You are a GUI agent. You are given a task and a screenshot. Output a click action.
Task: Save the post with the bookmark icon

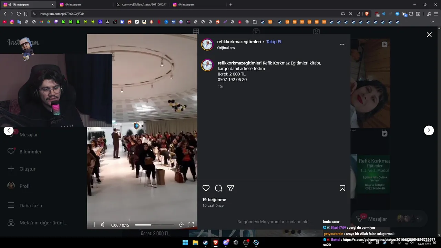pos(342,188)
